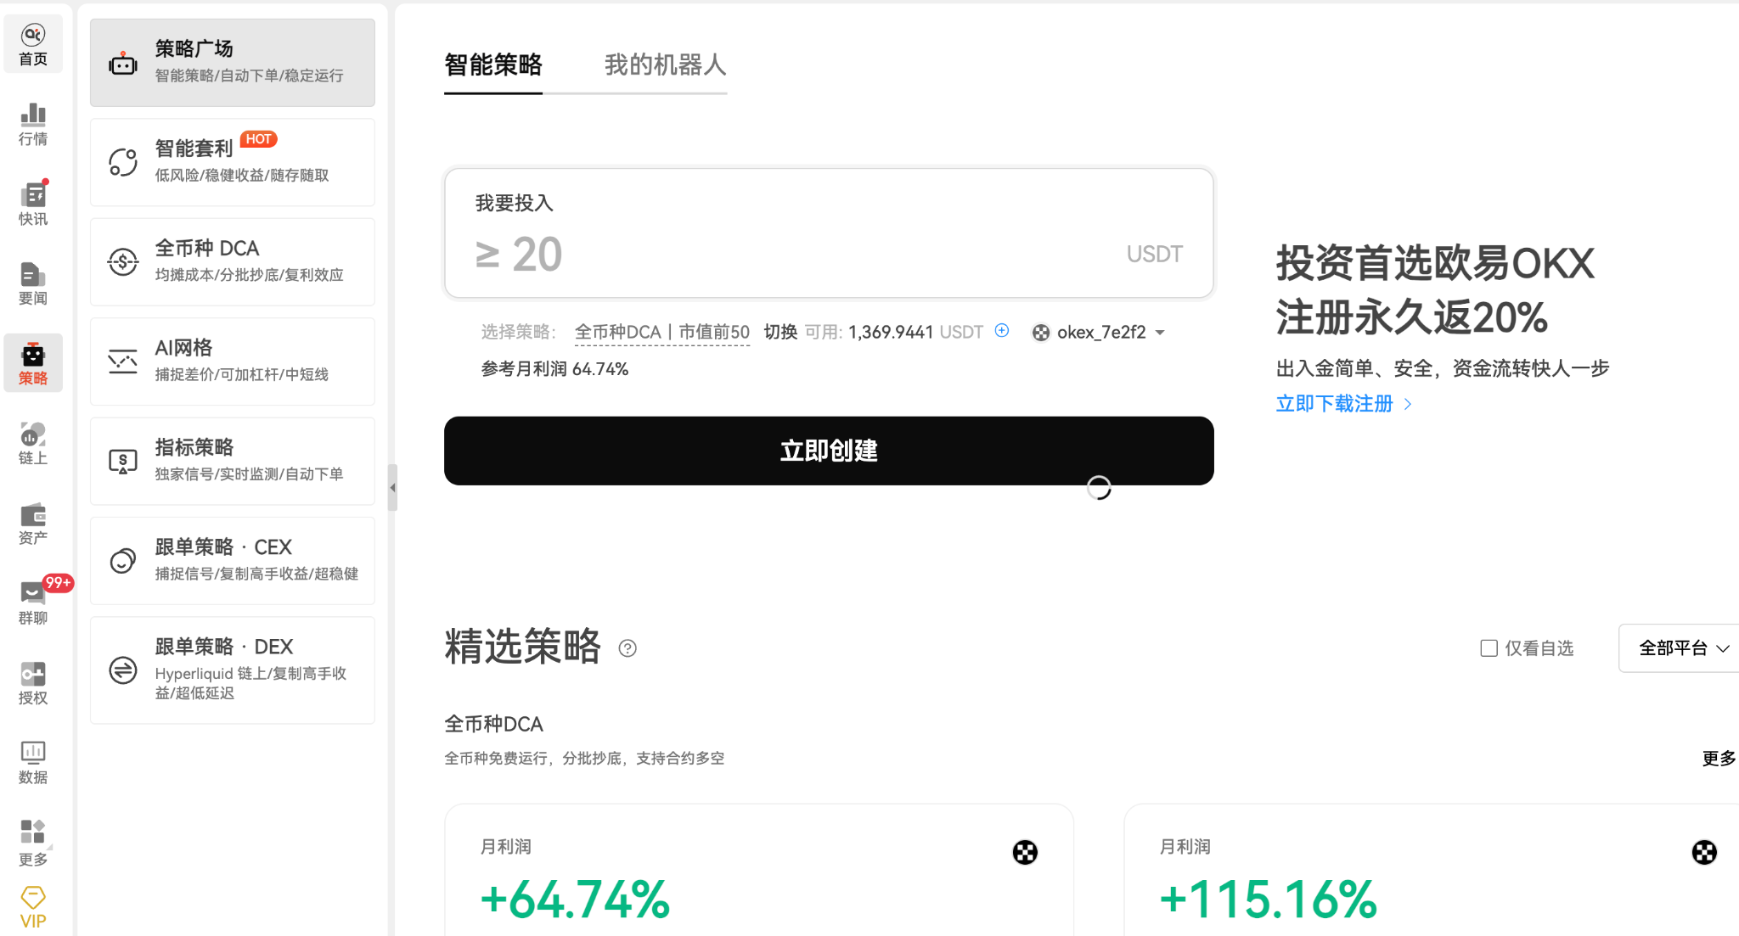Screen dimensions: 1739x936
Task: Select the 策略 robot icon in sidebar
Action: [x=33, y=363]
